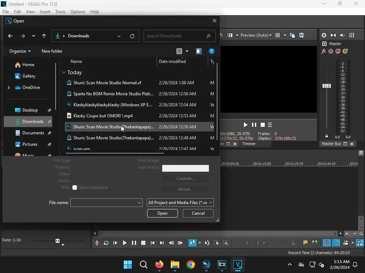365x273 pixels.
Task: Click the Downmix Output icon
Action: point(333,35)
